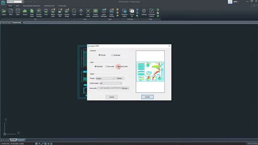Click the Window selection button beside Range
This screenshot has height=145, width=258.
pos(119,79)
